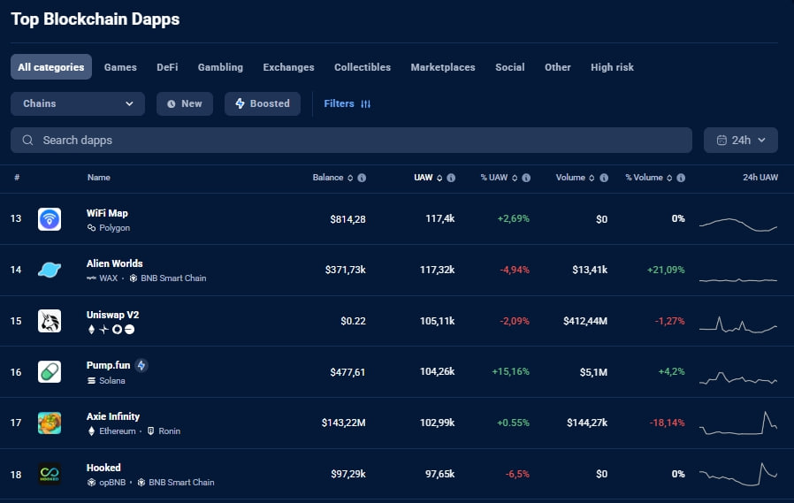Sort by Balance arrows
The height and width of the screenshot is (503, 794).
pos(350,178)
